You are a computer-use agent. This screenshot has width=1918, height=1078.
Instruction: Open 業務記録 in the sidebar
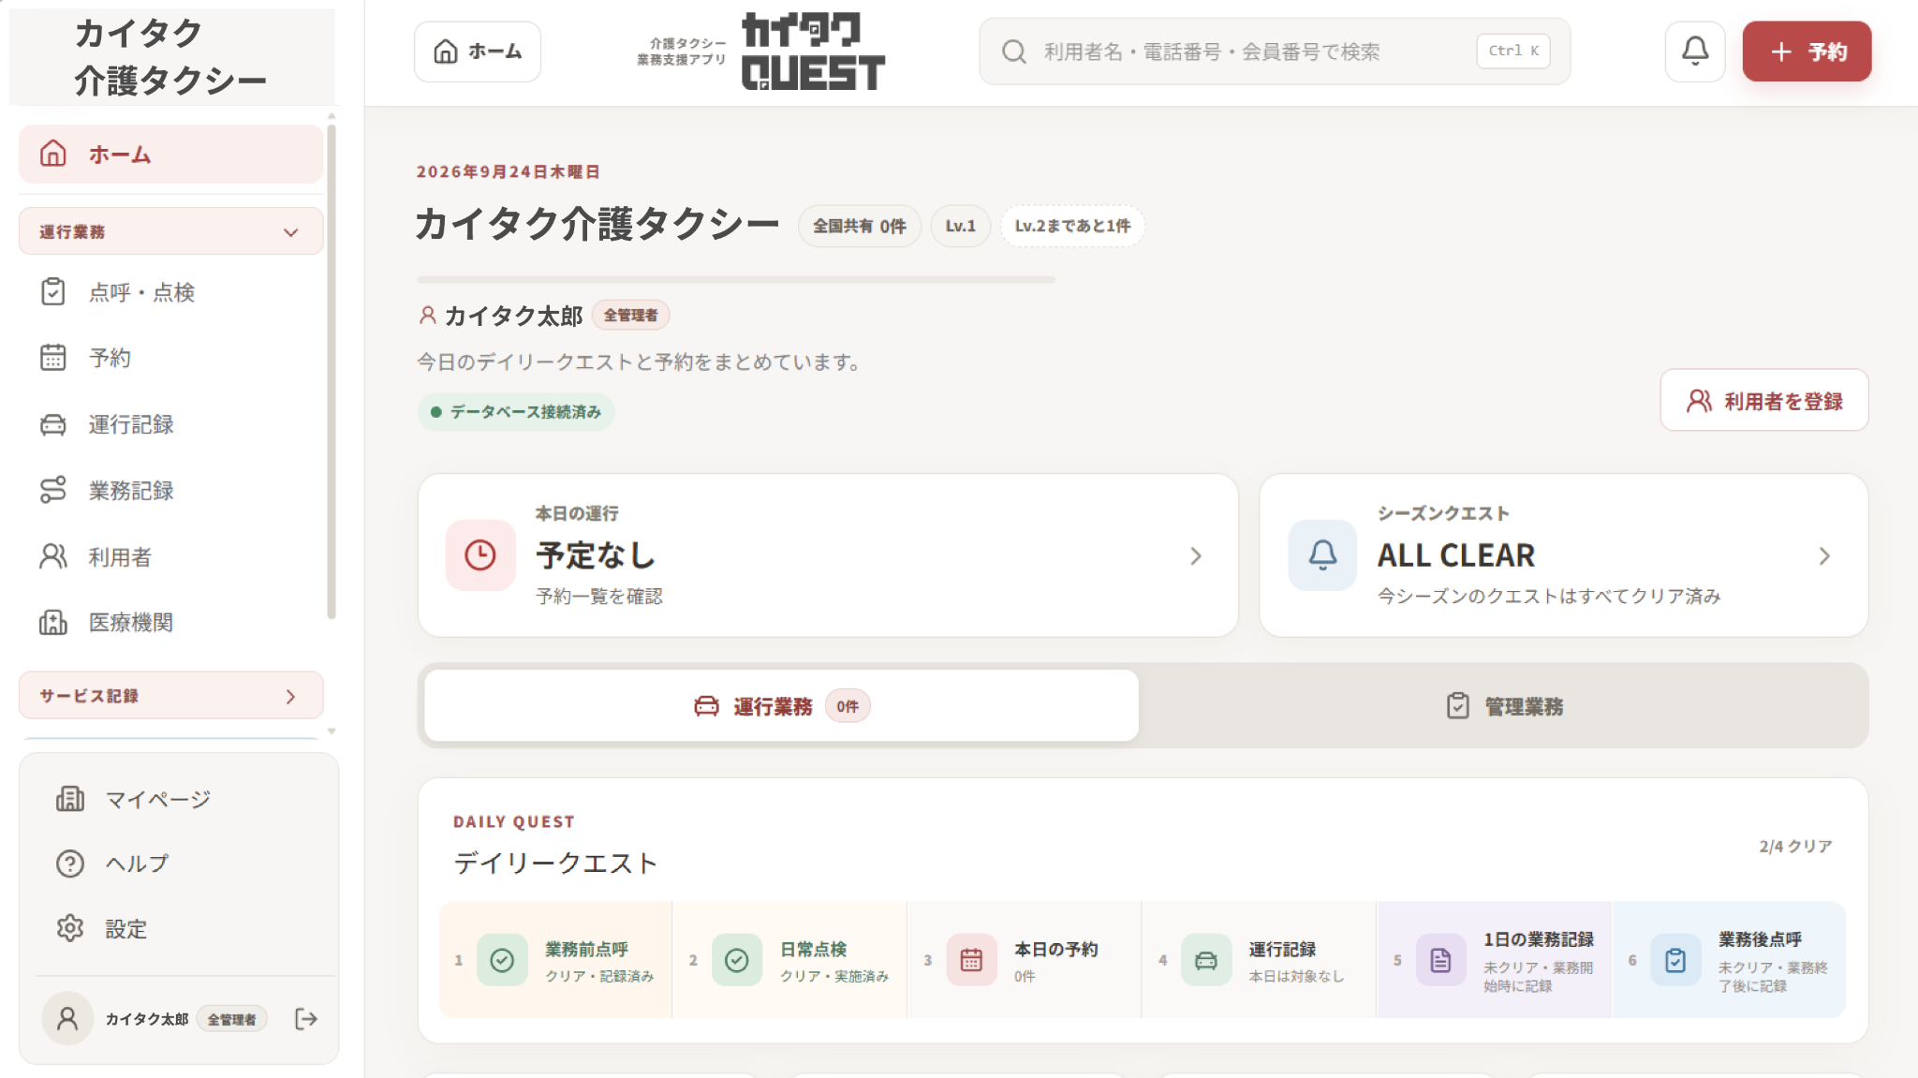pos(170,491)
